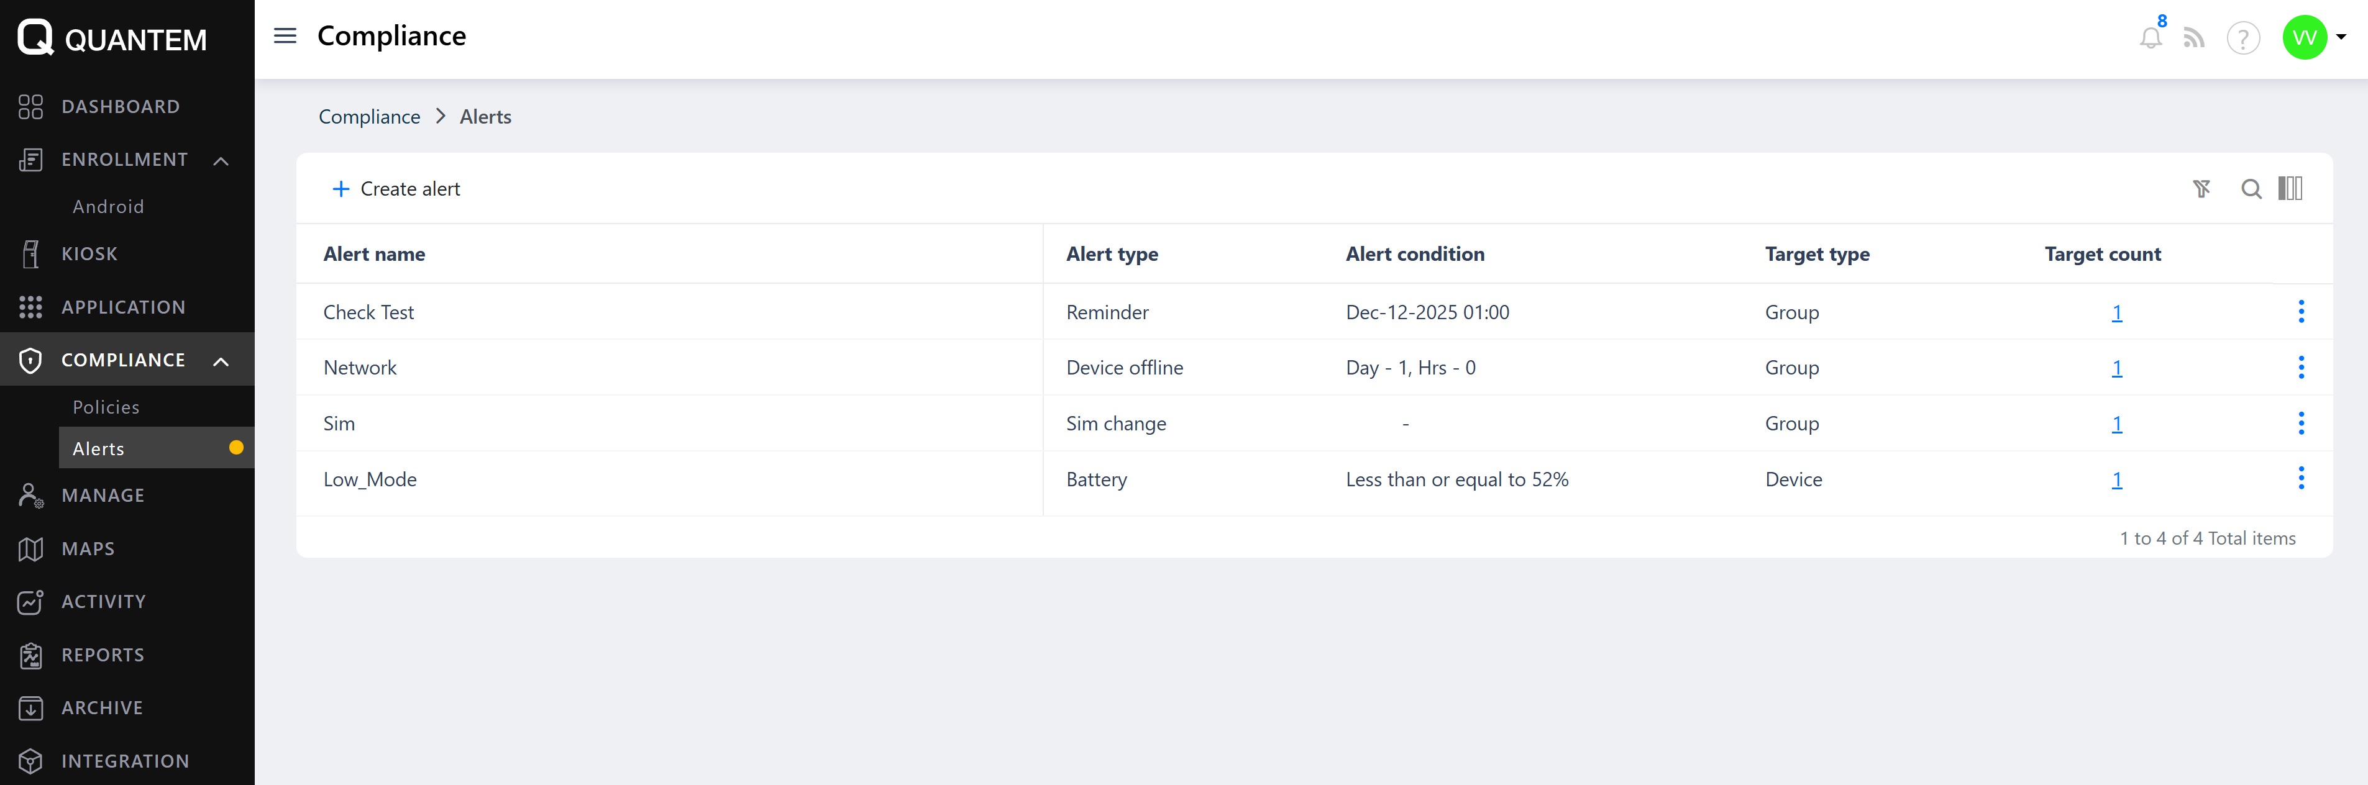This screenshot has width=2368, height=785.
Task: Select Android under Enrollment
Action: 109,207
